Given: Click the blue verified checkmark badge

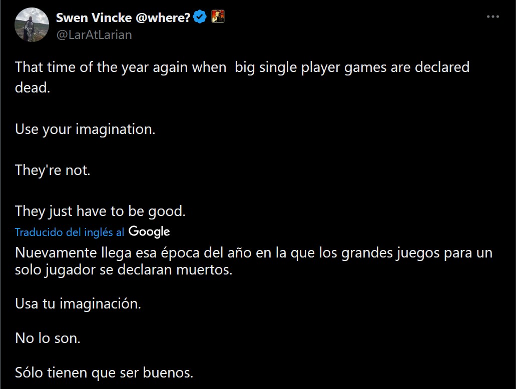Looking at the screenshot, I should (200, 17).
